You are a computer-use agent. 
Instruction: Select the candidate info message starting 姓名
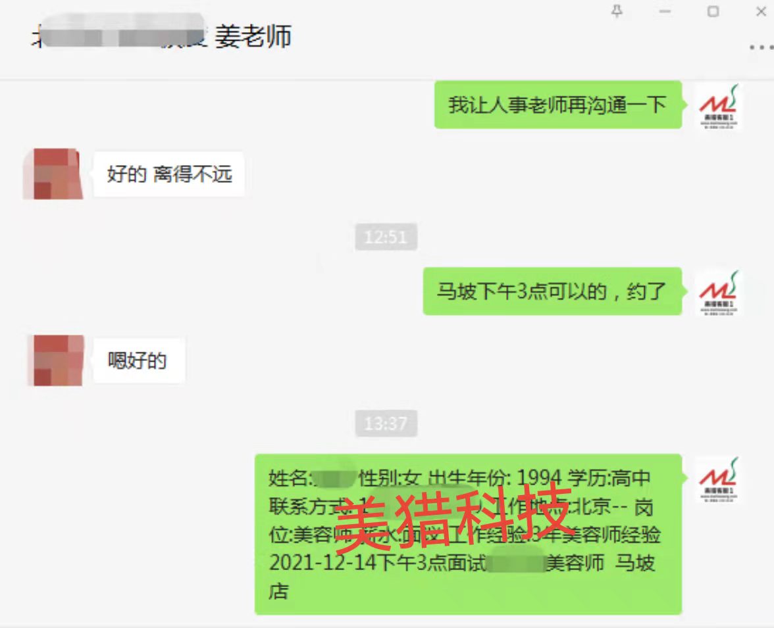click(468, 534)
